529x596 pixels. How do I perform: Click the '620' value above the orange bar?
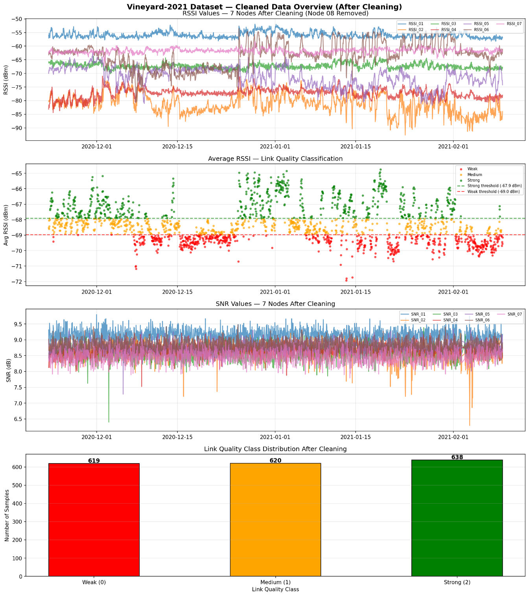coord(275,460)
